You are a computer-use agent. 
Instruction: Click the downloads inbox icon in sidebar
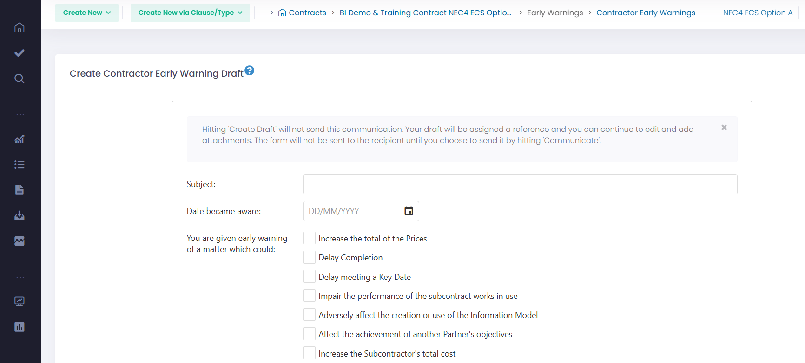coord(19,215)
